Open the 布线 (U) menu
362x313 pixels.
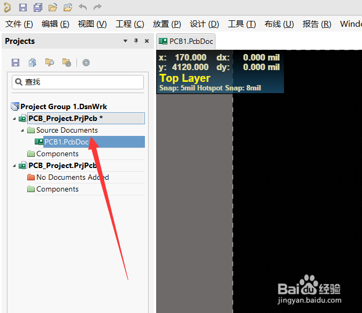[279, 24]
